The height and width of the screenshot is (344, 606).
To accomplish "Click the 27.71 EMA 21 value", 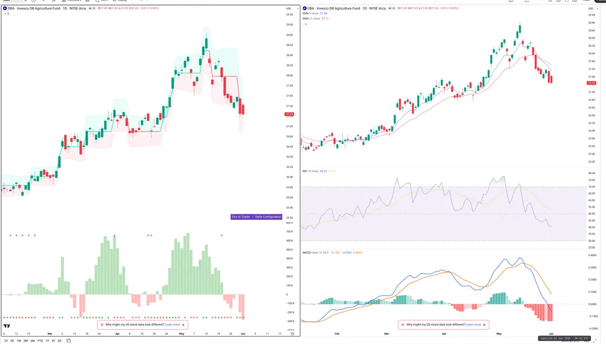I will pyautogui.click(x=325, y=18).
